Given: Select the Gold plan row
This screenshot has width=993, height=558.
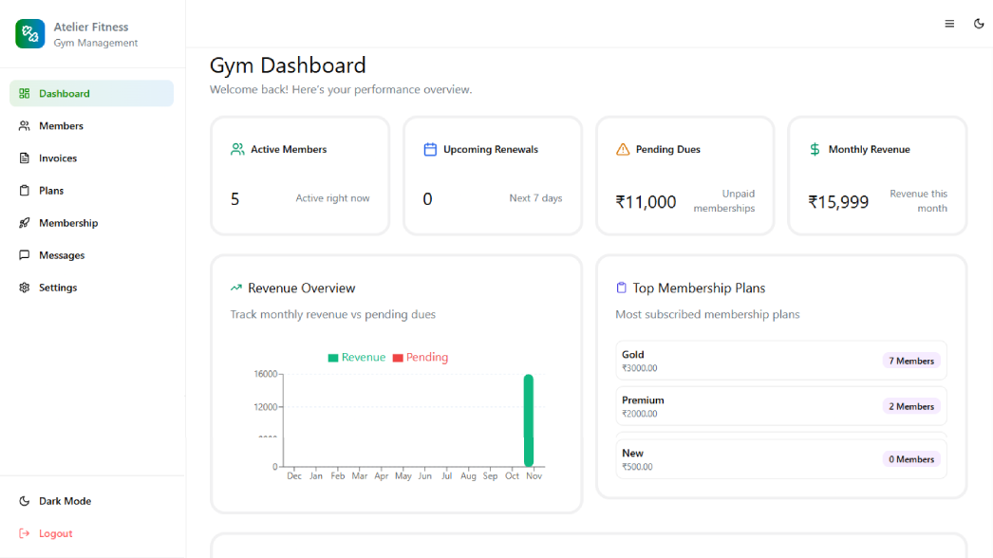Looking at the screenshot, I should coord(780,361).
